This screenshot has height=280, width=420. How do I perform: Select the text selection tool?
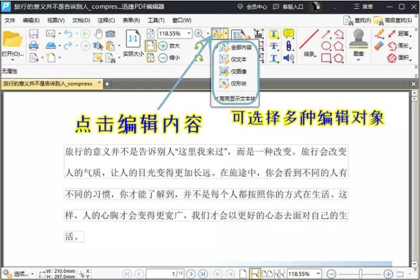(98, 46)
